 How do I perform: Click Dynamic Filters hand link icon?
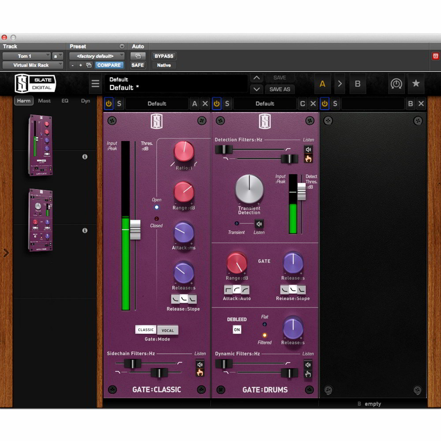tap(308, 374)
